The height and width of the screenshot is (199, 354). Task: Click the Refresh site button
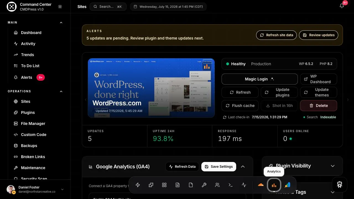click(x=240, y=92)
